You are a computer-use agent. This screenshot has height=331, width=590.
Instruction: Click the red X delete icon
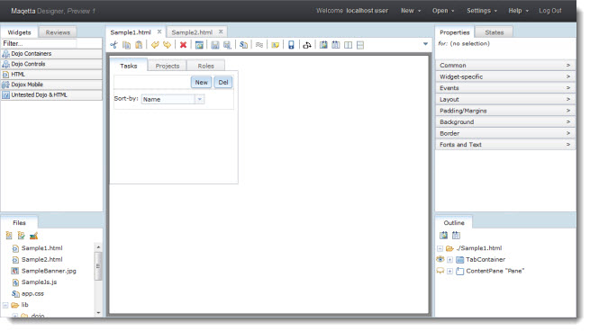tap(183, 45)
